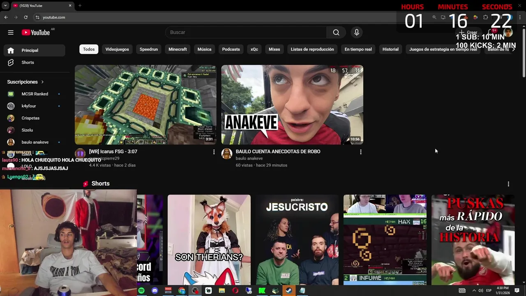Open the Windows notification center
The height and width of the screenshot is (296, 526).
point(517,291)
